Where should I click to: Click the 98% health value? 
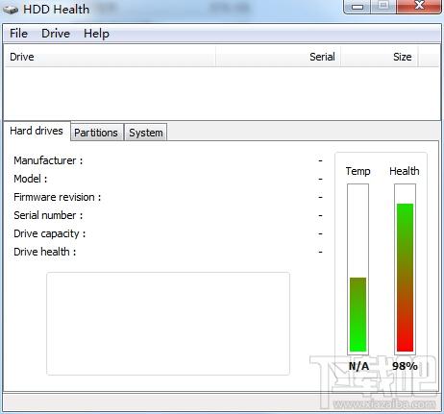[x=405, y=366]
